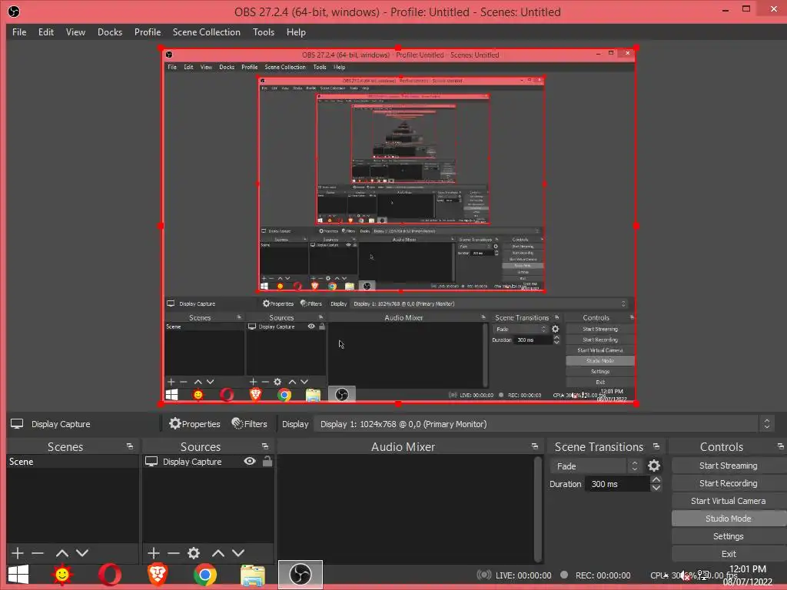Remove selected source with minus button

(x=174, y=553)
